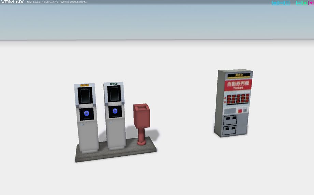Click the cyan horizontal bar view icon
This screenshot has width=314, height=195.
click(281, 3)
